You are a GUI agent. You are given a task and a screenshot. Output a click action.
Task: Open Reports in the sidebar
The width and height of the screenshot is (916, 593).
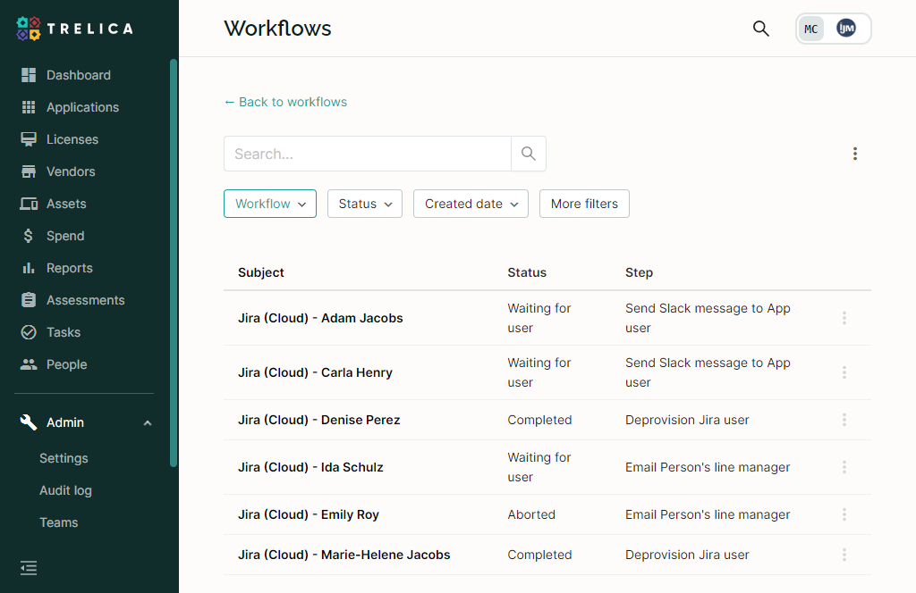tap(70, 268)
